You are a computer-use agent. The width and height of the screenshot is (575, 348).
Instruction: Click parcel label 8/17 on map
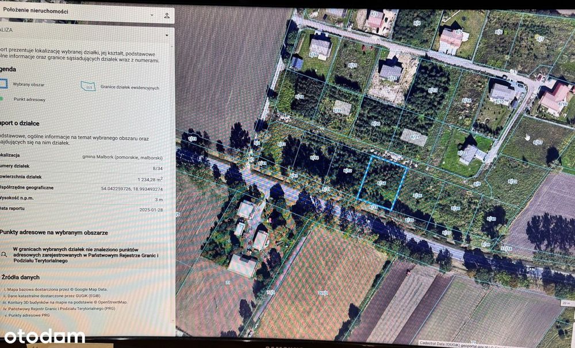click(x=538, y=142)
